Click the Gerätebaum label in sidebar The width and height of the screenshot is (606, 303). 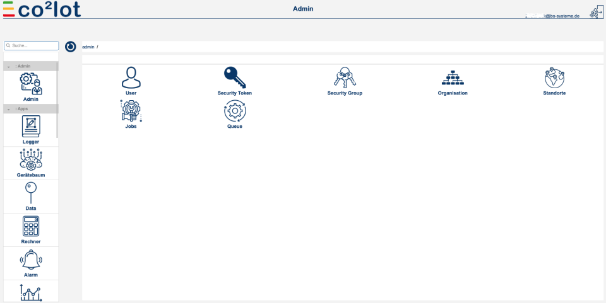[x=31, y=175]
